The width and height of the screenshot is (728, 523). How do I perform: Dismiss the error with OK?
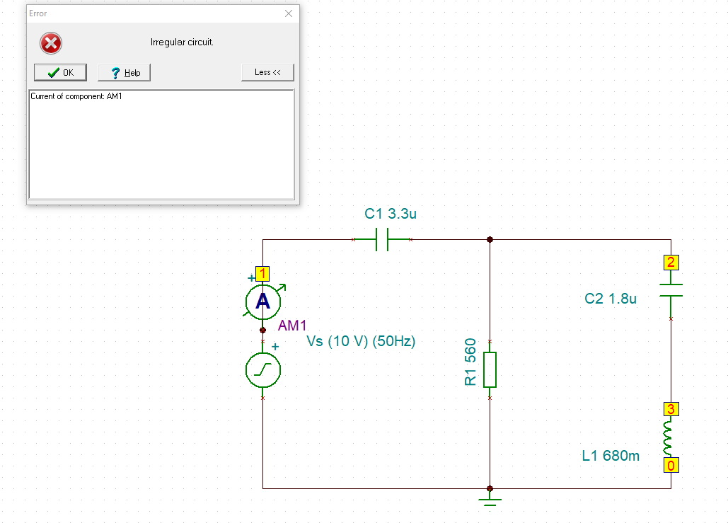[x=59, y=72]
